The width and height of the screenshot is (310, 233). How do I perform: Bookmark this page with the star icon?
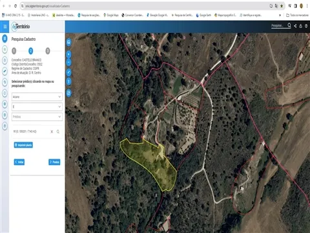pos(282,6)
